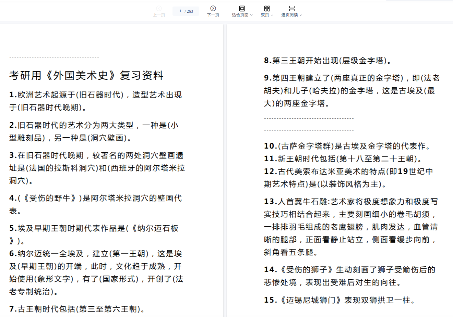Open the 双页 dropdown chevron
Viewport: 453px width, 317px height.
(272, 15)
